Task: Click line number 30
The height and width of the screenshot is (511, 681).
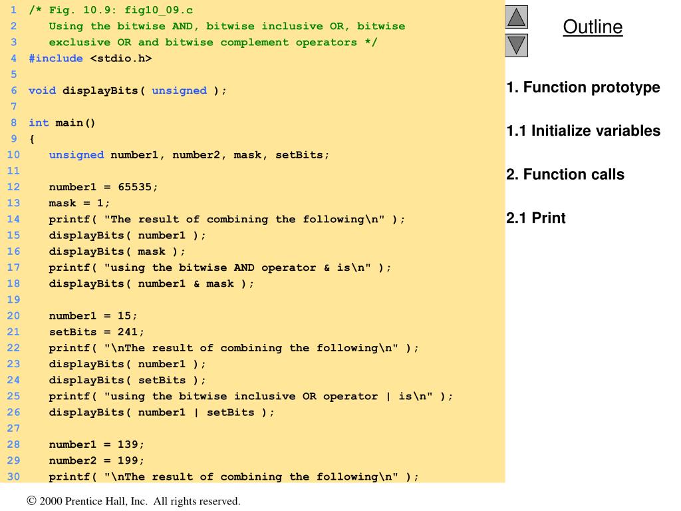Action: [x=13, y=476]
